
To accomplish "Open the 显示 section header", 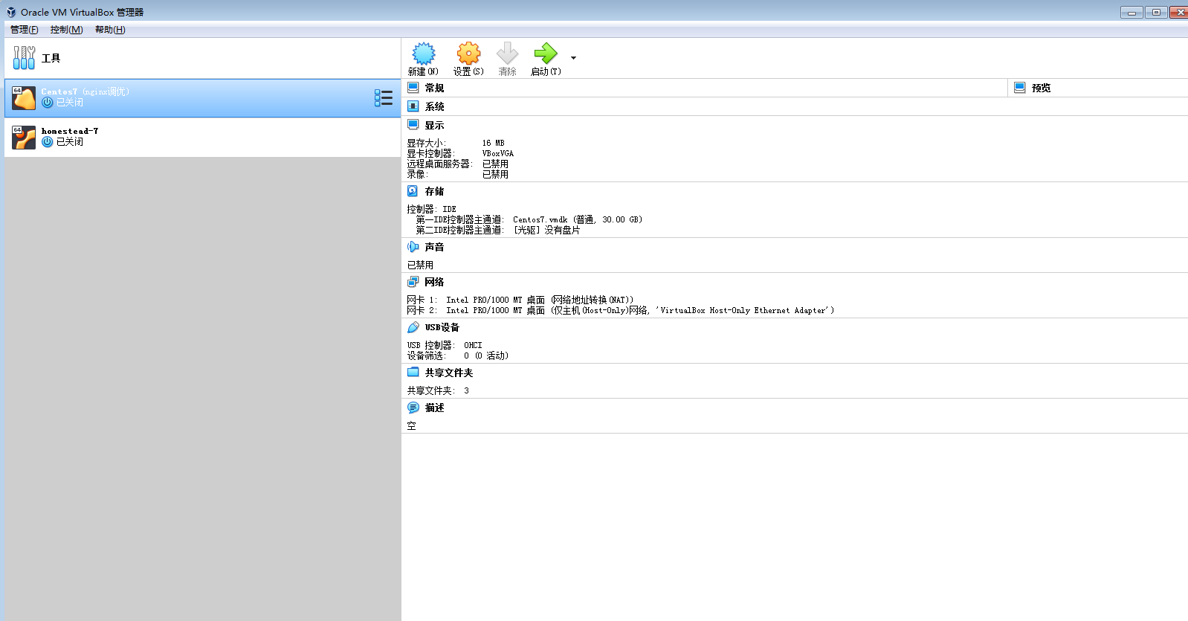I will [x=434, y=125].
